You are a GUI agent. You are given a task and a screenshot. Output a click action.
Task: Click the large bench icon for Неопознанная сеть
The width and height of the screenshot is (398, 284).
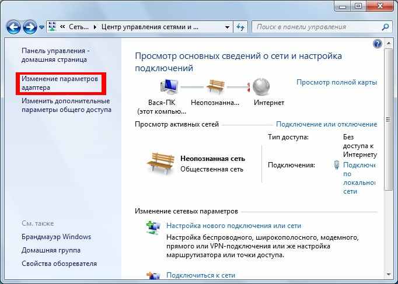pos(160,163)
